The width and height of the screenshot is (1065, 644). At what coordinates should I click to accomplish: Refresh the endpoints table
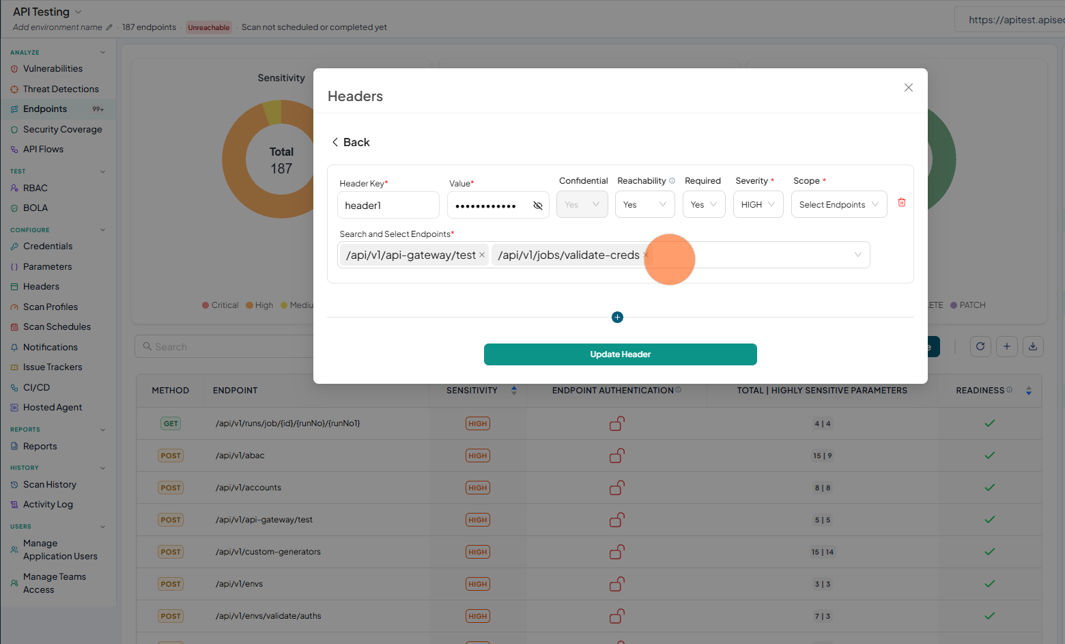980,346
